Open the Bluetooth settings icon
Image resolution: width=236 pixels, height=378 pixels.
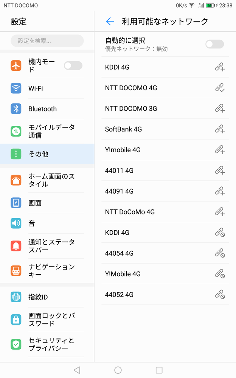16,109
